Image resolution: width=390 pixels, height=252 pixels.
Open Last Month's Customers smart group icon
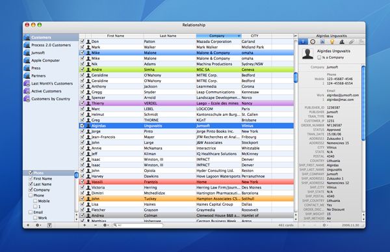[x=27, y=83]
